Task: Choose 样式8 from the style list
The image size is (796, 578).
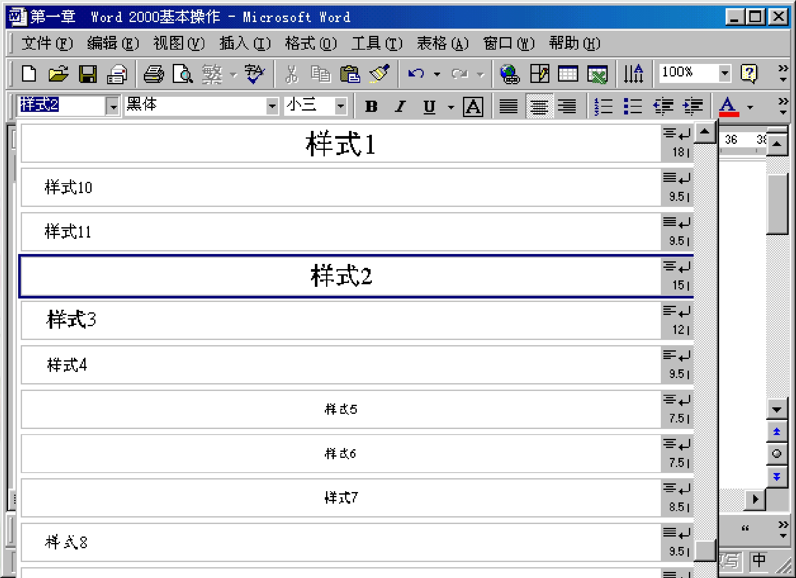Action: [357, 542]
